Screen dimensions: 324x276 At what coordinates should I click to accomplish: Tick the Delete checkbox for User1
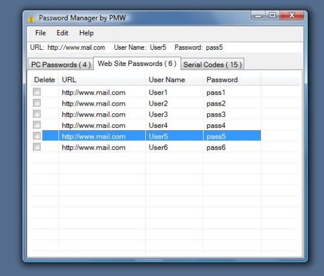coord(37,92)
